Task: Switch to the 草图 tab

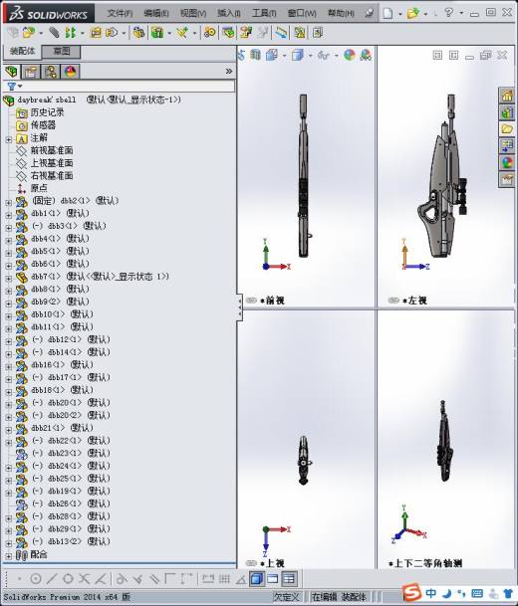Action: (61, 51)
